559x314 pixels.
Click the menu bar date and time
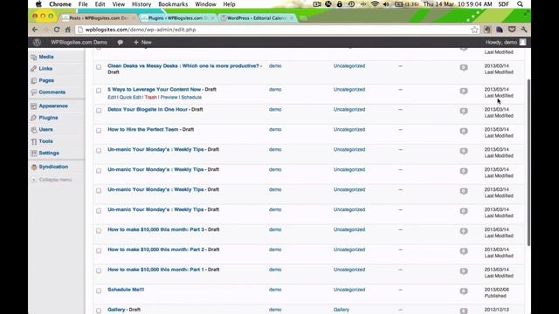click(458, 4)
